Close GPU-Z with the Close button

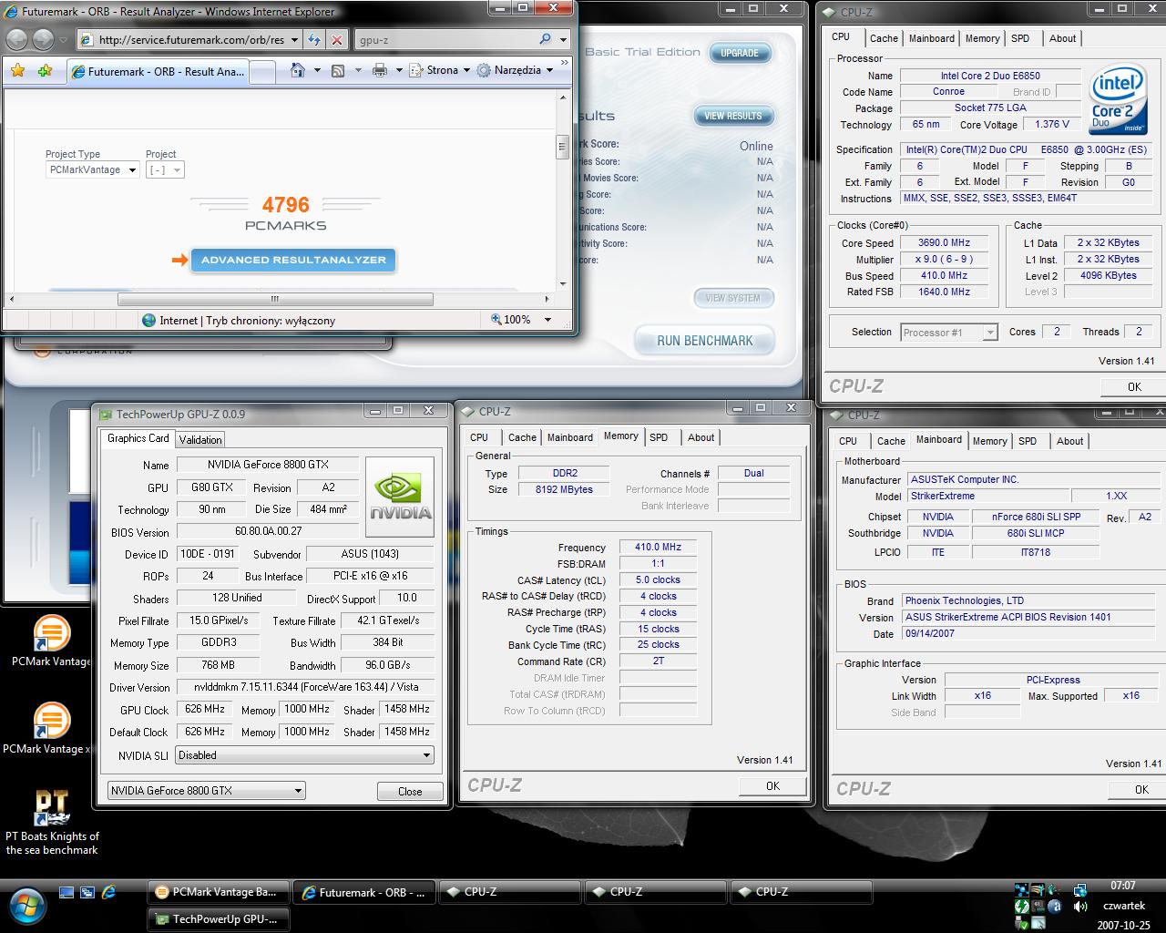410,792
